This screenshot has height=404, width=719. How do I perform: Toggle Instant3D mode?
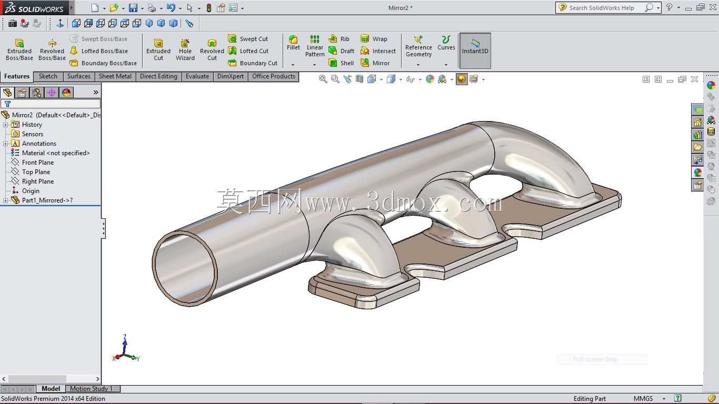[x=475, y=50]
